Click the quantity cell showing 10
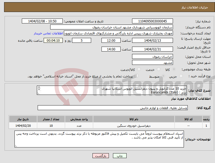 click(51, 126)
